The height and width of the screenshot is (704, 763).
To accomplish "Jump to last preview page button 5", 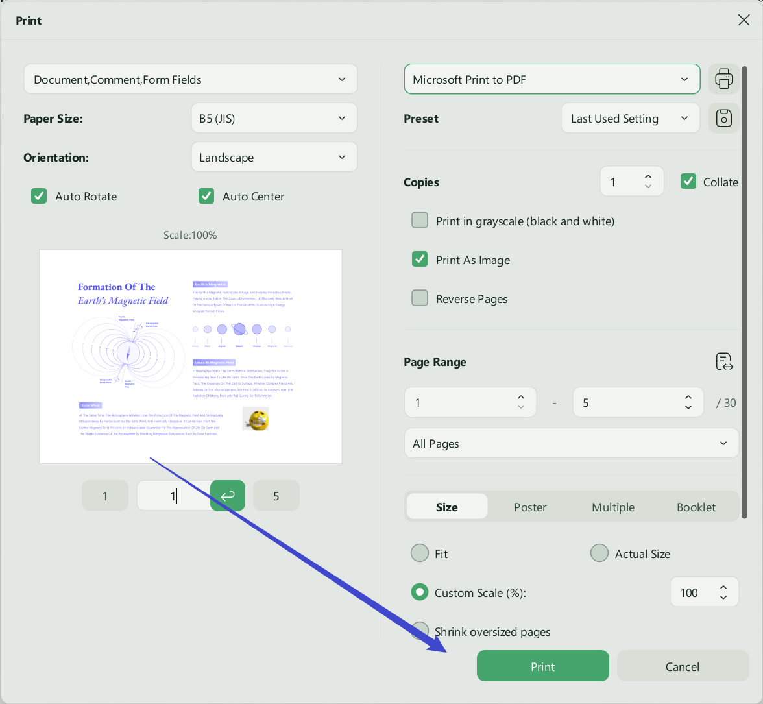I will (276, 496).
